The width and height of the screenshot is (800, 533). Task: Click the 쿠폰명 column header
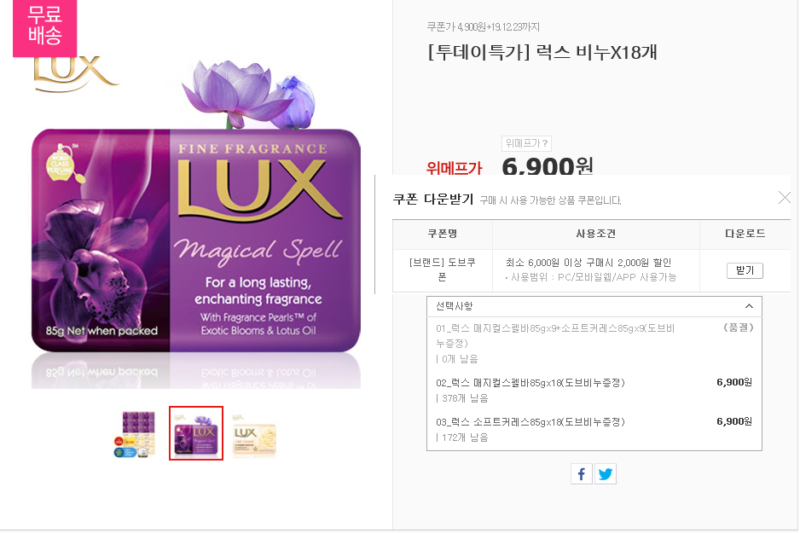coord(443,234)
